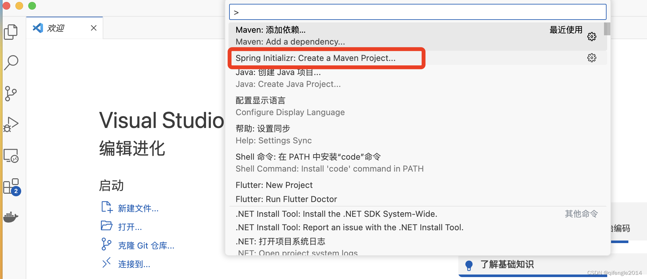The image size is (647, 279).
Task: Open the Remote Explorer view
Action: [11, 156]
